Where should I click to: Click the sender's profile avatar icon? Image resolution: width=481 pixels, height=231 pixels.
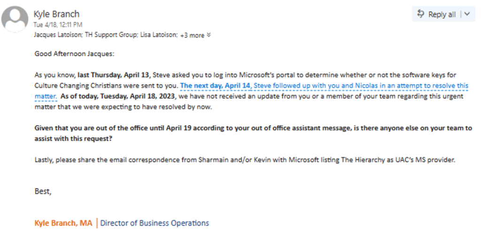[x=15, y=19]
